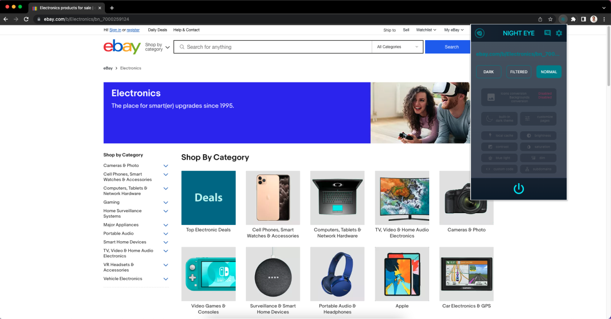This screenshot has width=611, height=319.
Task: Open Video Games & Consoles thumbnail
Action: coord(208,274)
